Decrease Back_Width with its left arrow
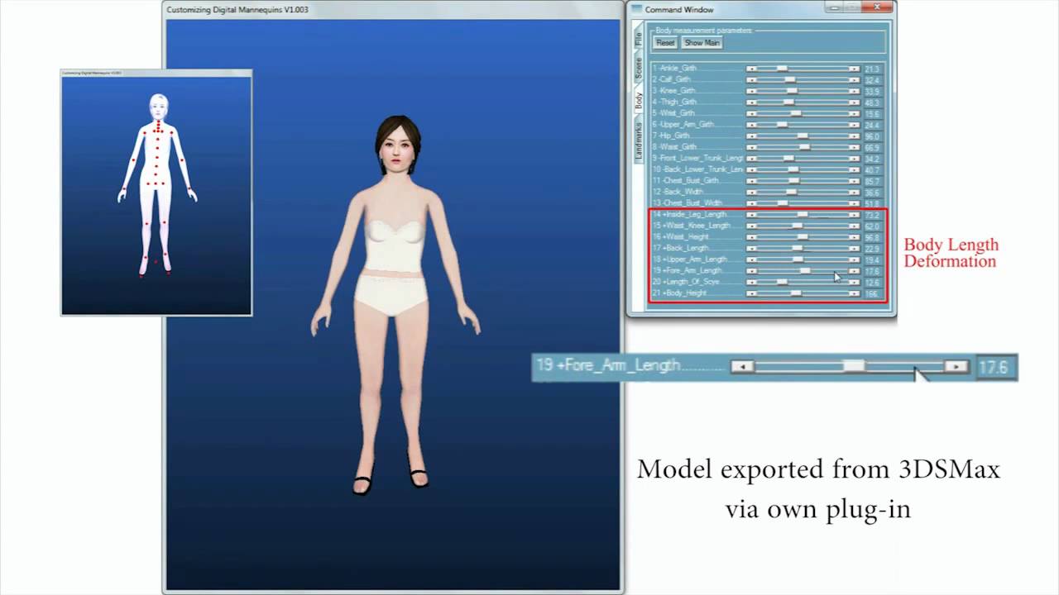 751,192
